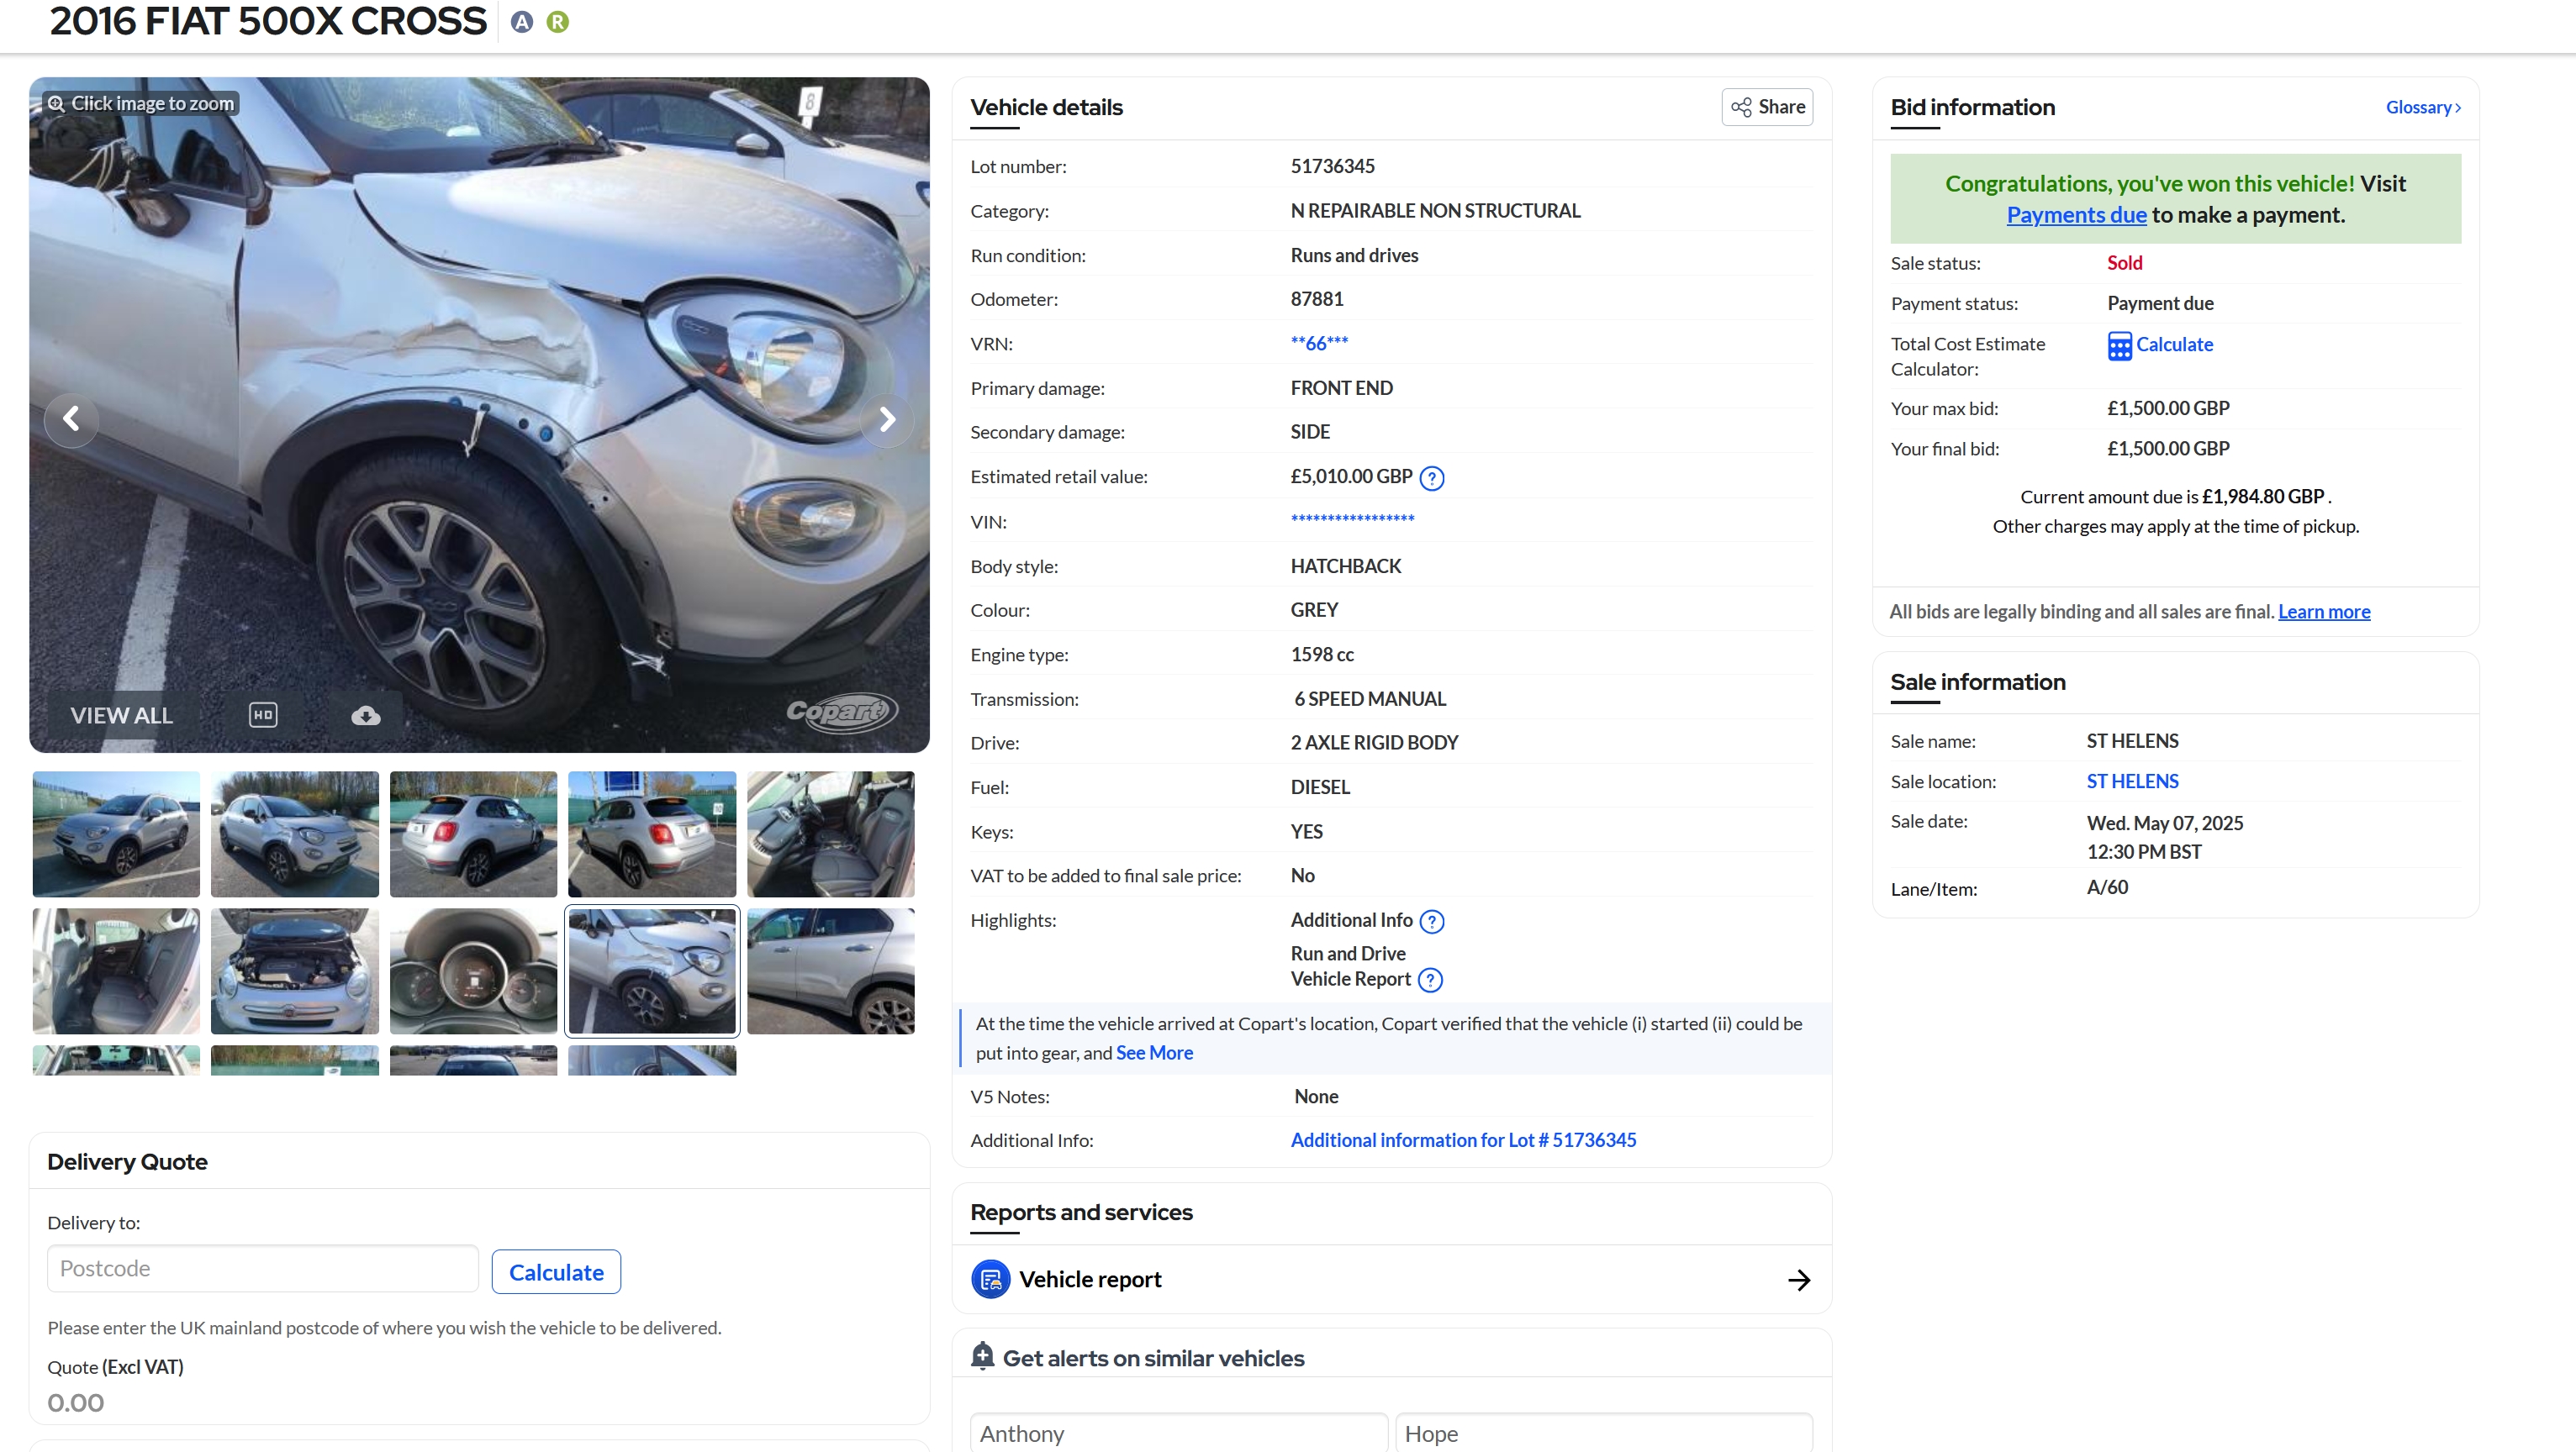Click the alert bell icon
2576x1452 pixels.
(x=982, y=1356)
